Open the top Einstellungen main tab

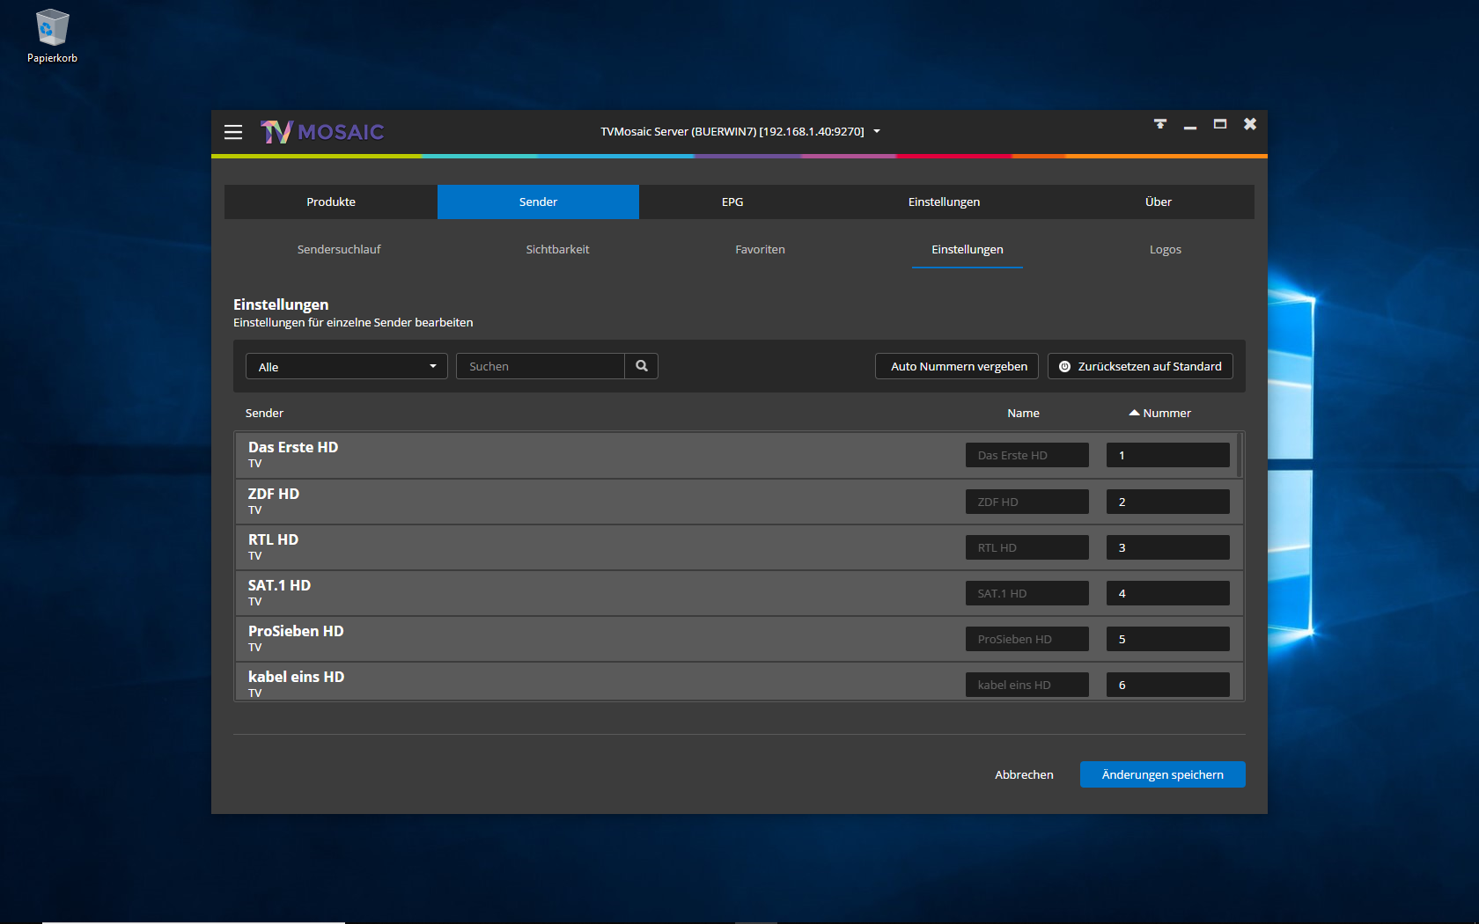944,202
